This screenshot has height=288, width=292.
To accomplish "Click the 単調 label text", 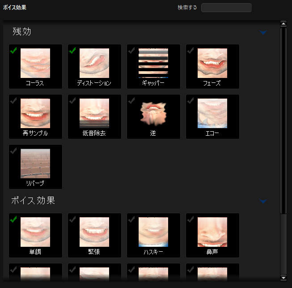I will (x=35, y=252).
